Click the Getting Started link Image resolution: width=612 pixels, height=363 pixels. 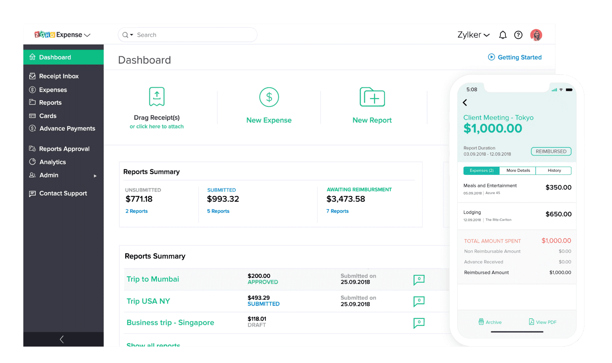coord(515,57)
